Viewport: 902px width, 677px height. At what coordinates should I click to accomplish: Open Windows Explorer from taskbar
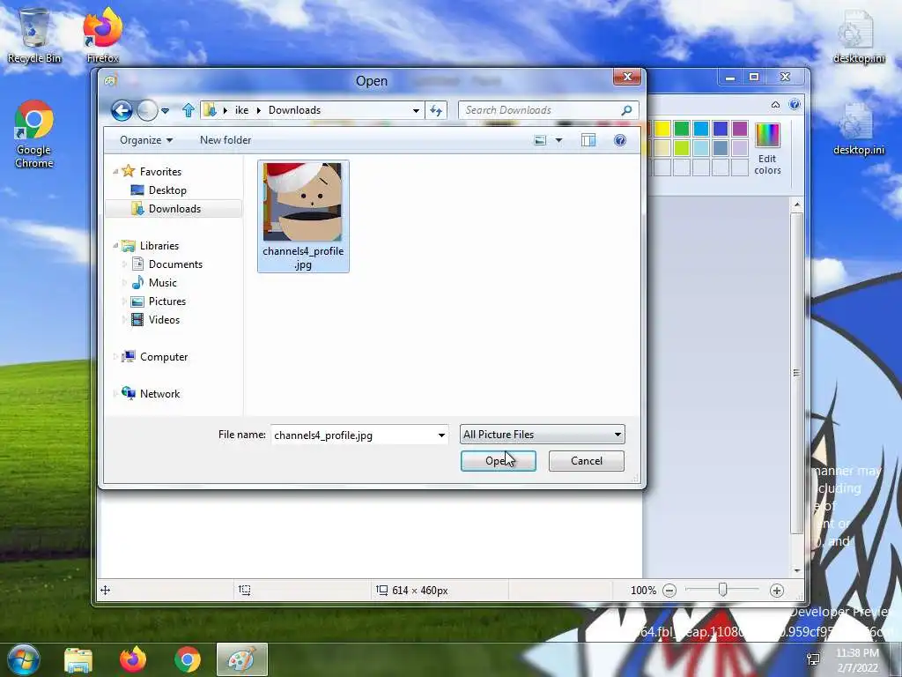pos(78,659)
